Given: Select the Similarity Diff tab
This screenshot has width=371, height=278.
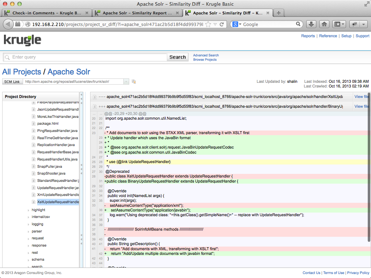Looking at the screenshot, I should pos(228,13).
